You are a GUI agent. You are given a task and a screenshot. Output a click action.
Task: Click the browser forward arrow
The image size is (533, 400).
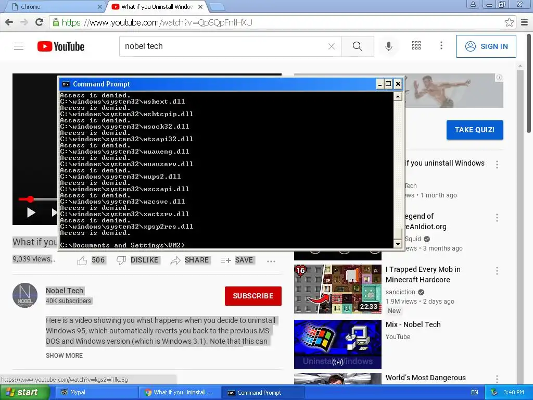click(24, 22)
